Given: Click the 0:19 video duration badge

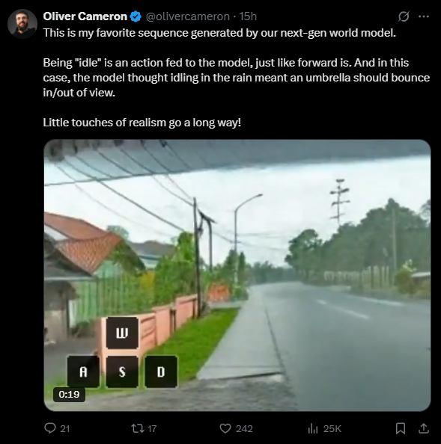Looking at the screenshot, I should pyautogui.click(x=69, y=394).
